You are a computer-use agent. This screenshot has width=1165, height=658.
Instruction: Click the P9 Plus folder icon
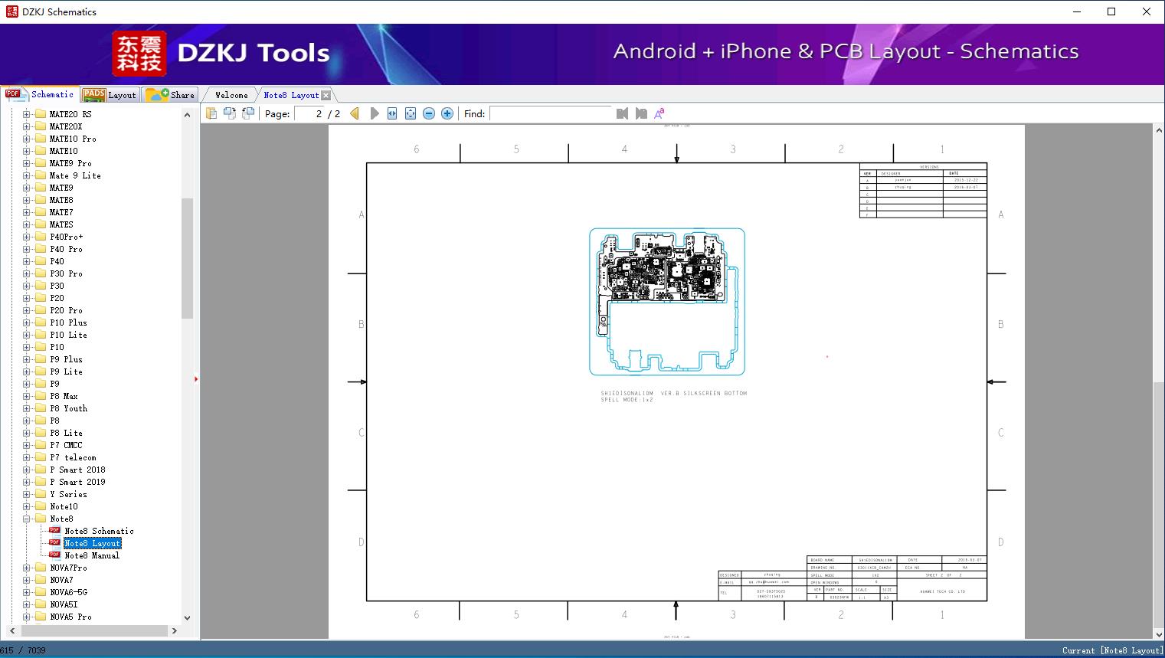[41, 359]
